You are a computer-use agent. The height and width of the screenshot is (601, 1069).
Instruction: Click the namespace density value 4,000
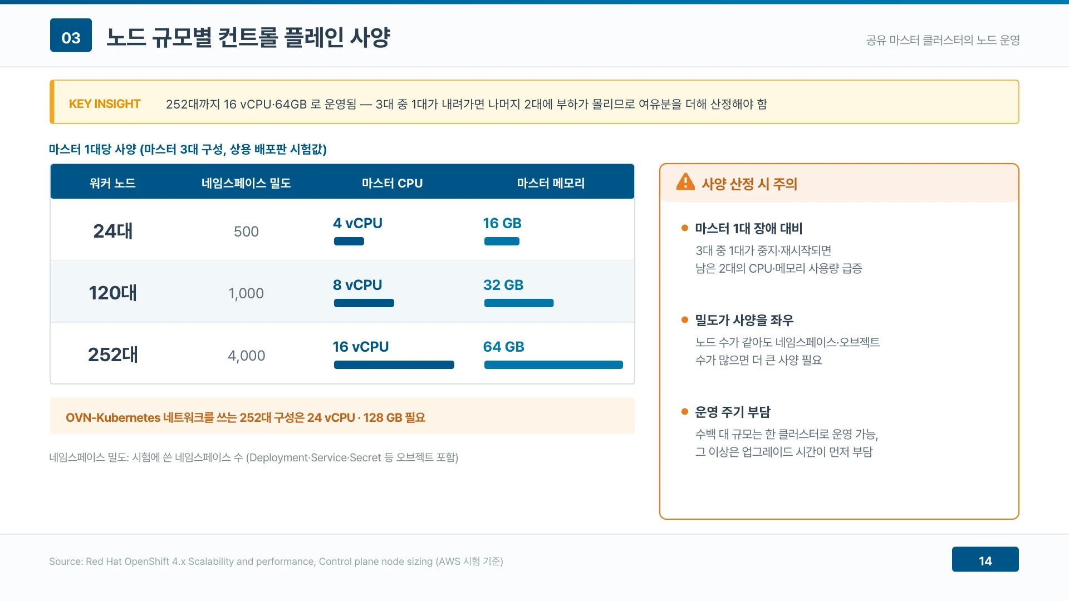[x=246, y=356]
